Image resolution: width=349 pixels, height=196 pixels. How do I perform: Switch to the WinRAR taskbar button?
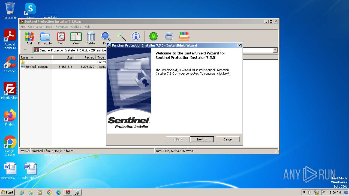click(x=68, y=192)
